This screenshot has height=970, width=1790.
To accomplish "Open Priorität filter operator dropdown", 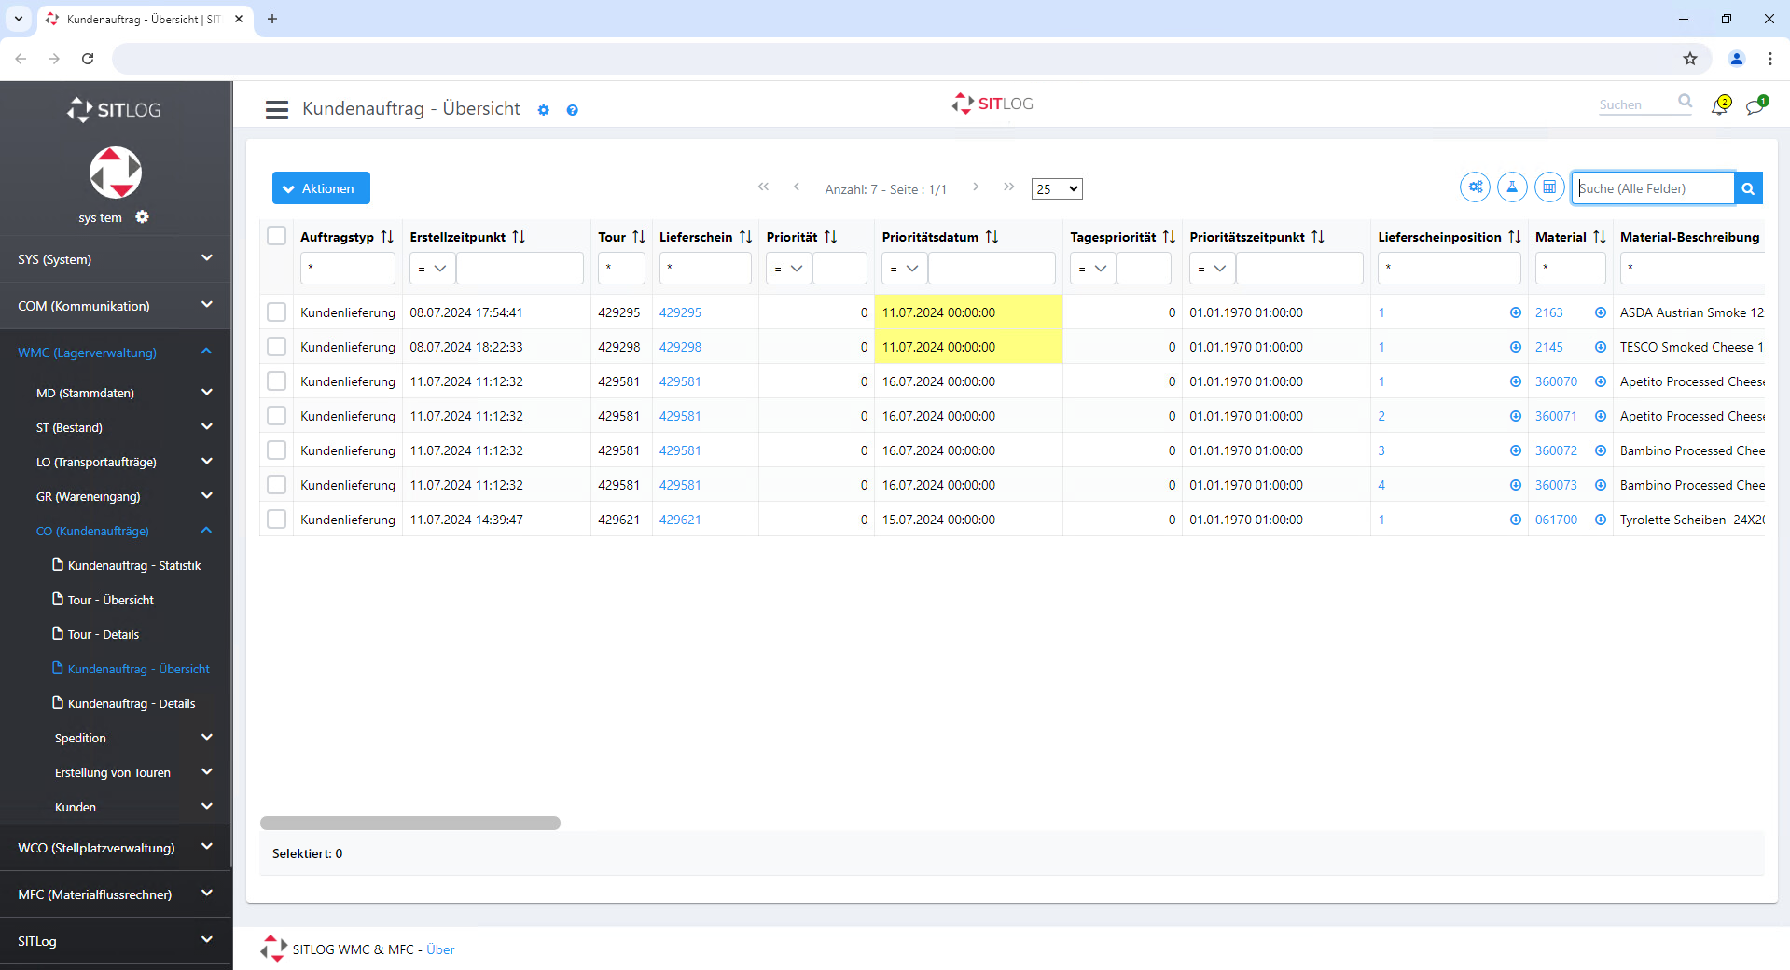I will click(789, 269).
